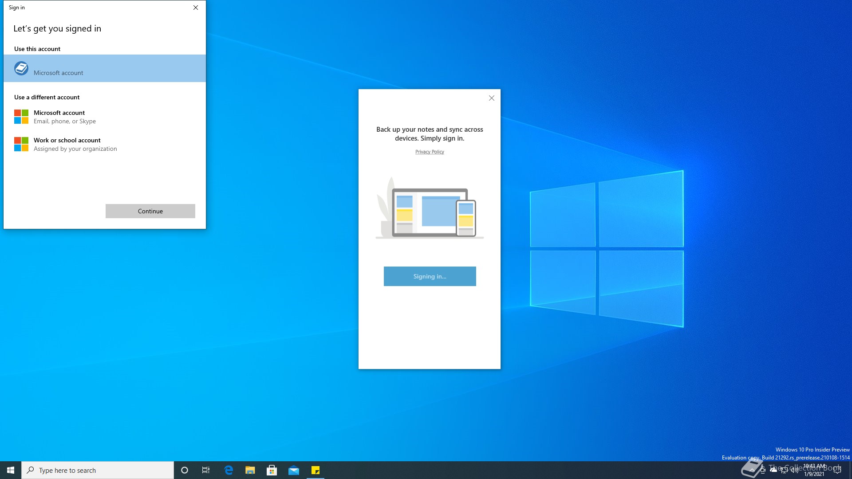This screenshot has height=479, width=852.
Task: Click the Sticky Notes taskbar icon
Action: pyautogui.click(x=316, y=470)
